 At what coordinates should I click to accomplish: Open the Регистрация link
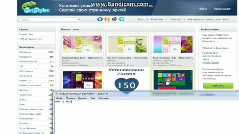click(x=222, y=9)
